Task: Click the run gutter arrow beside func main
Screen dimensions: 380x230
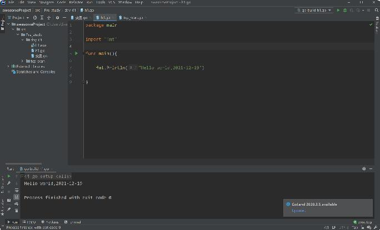Action: tap(77, 53)
